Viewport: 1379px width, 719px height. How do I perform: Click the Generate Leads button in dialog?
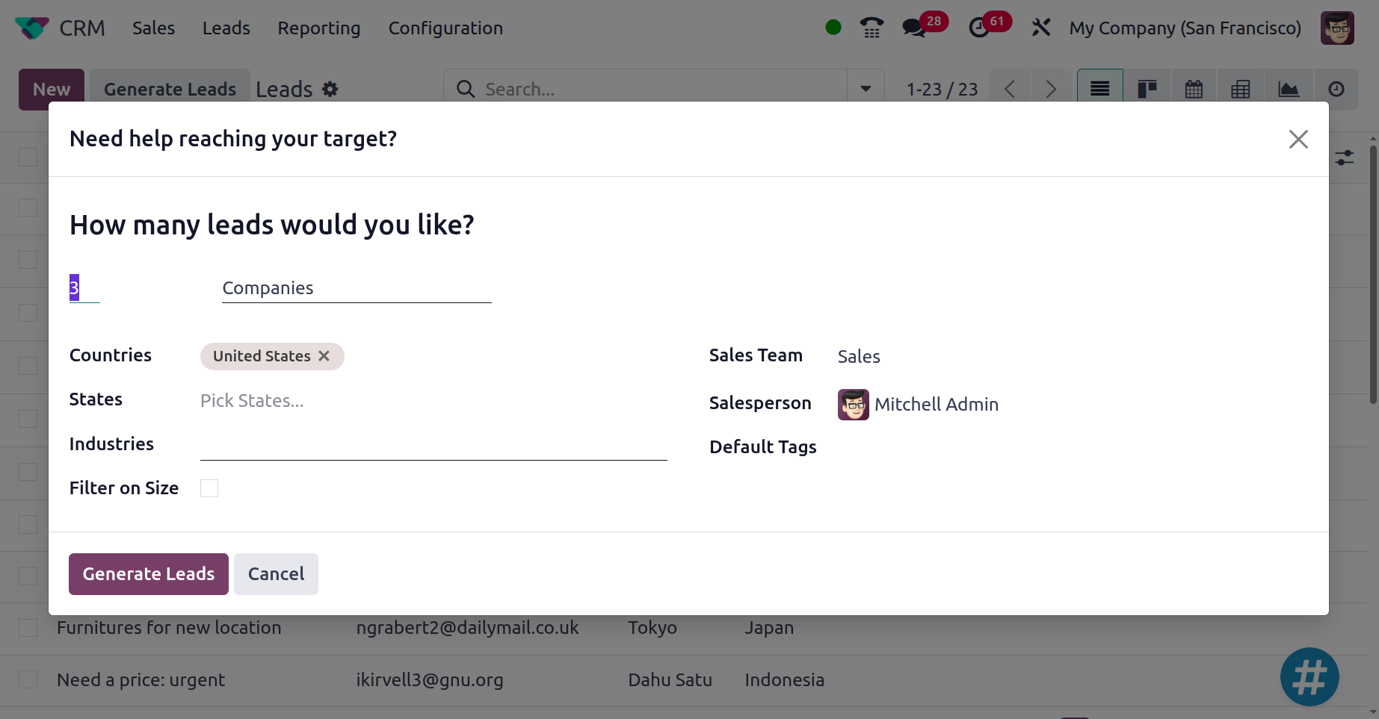pos(149,574)
